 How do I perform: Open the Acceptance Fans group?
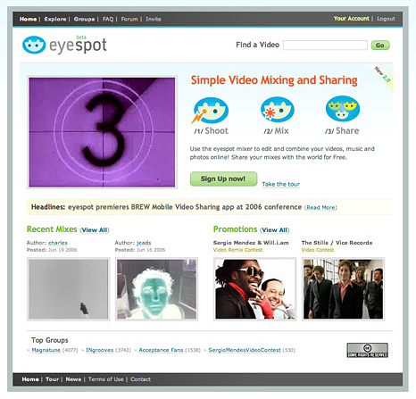tap(161, 350)
